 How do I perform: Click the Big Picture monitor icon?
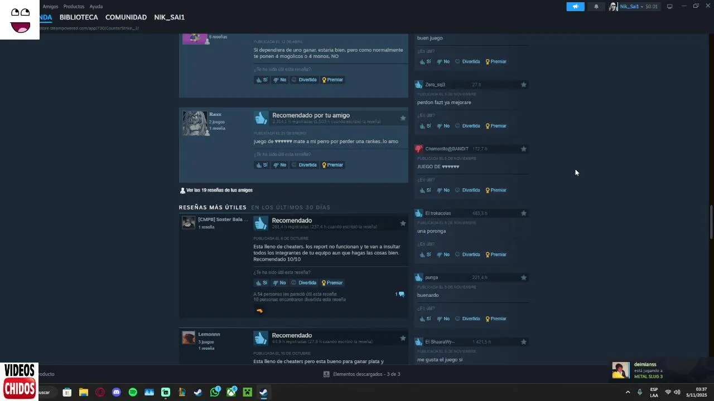click(669, 7)
